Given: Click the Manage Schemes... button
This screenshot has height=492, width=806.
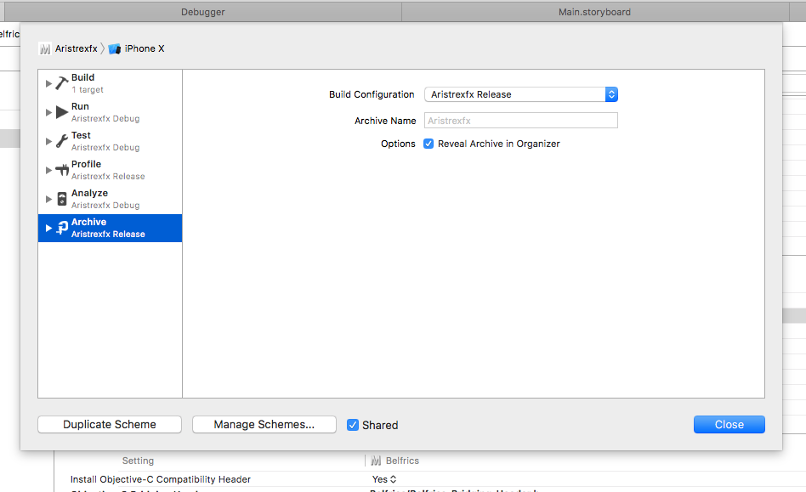Looking at the screenshot, I should (x=264, y=424).
